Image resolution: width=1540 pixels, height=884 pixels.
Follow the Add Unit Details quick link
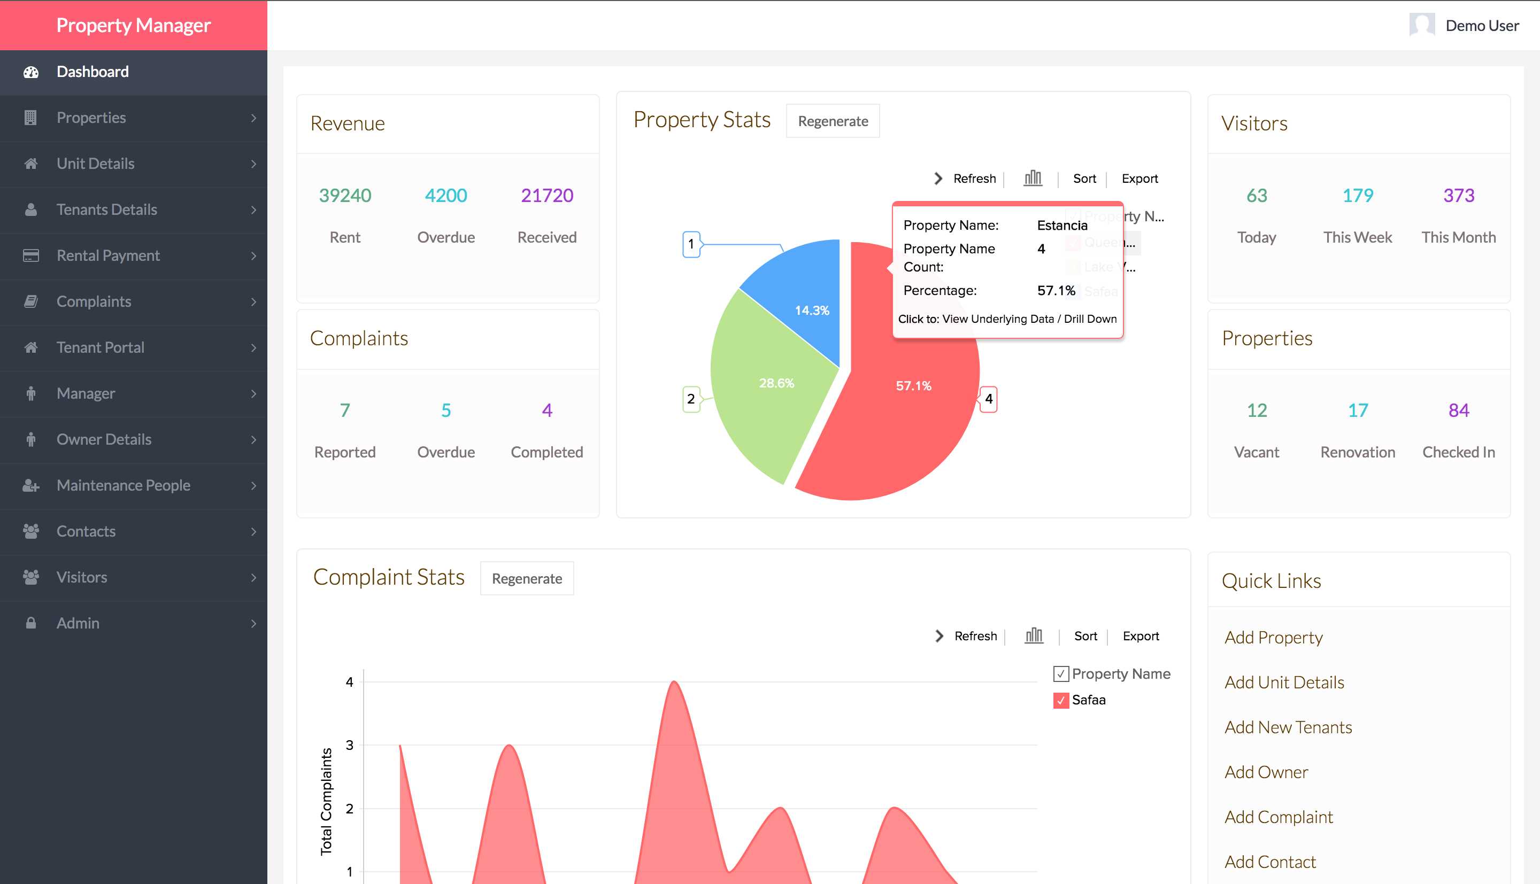(x=1284, y=683)
